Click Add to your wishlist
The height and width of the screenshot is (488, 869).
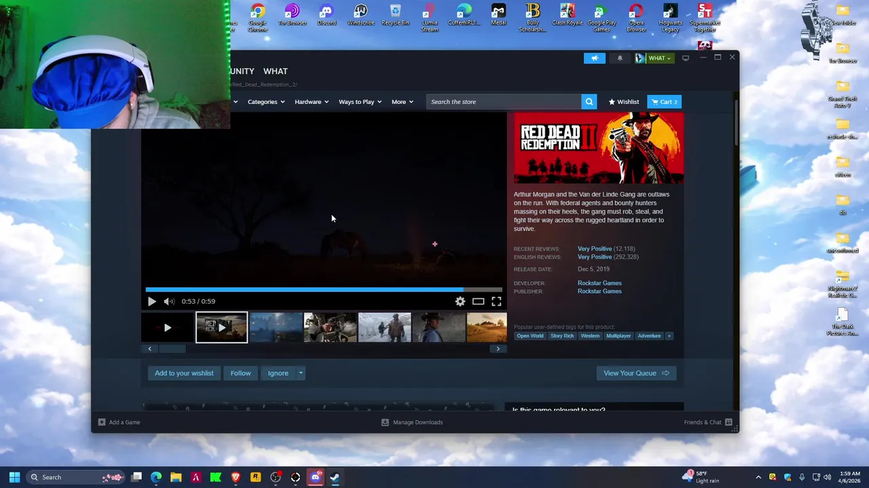click(184, 373)
